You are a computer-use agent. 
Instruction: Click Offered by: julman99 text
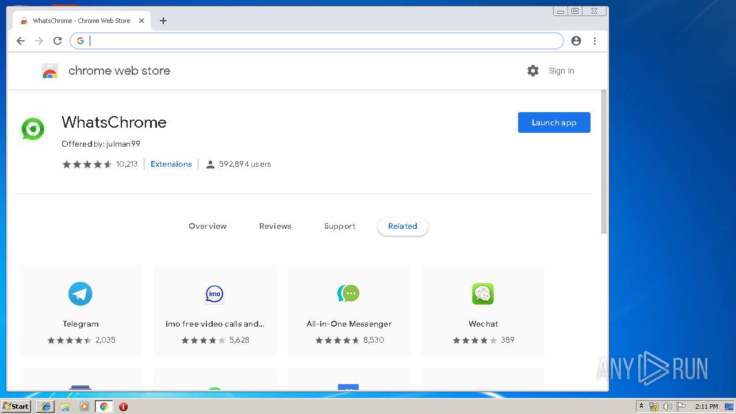click(101, 144)
